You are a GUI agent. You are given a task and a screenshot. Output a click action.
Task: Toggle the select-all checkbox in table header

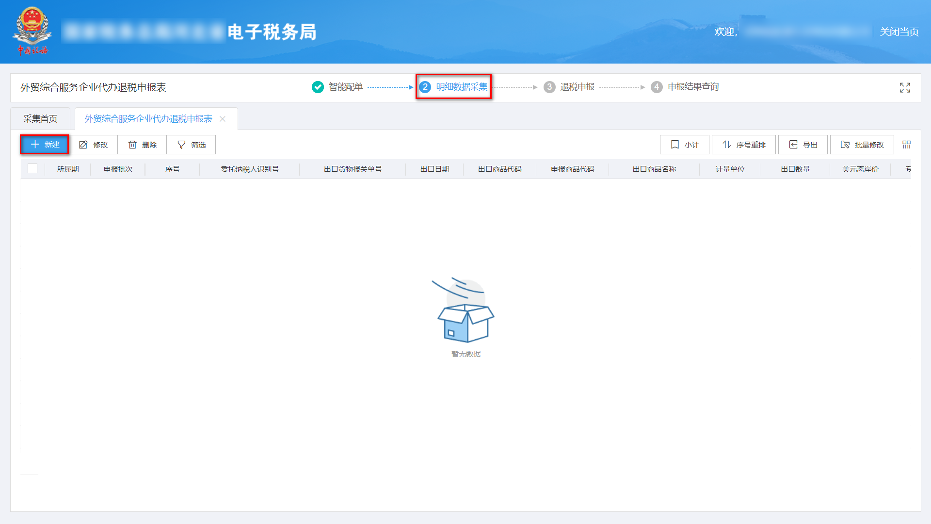[32, 169]
